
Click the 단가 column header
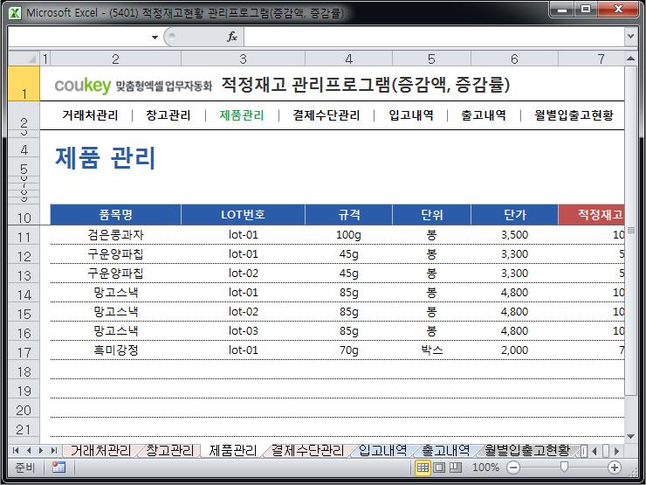click(514, 214)
